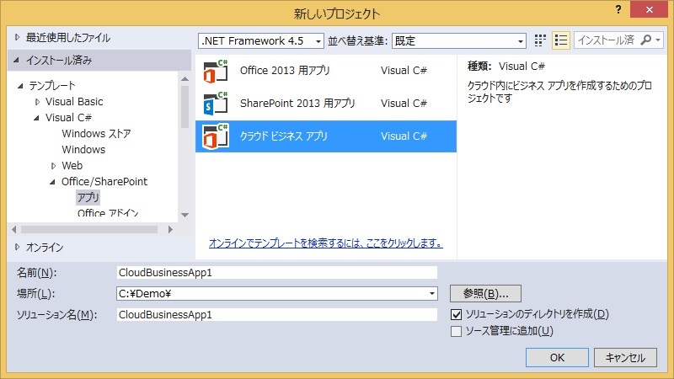674x379 pixels.
Task: Select 'Visual Basic' tree label
Action: click(74, 102)
